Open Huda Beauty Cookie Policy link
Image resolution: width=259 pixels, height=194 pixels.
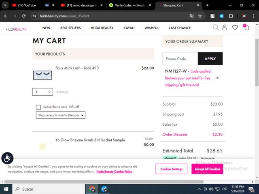coord(114,171)
